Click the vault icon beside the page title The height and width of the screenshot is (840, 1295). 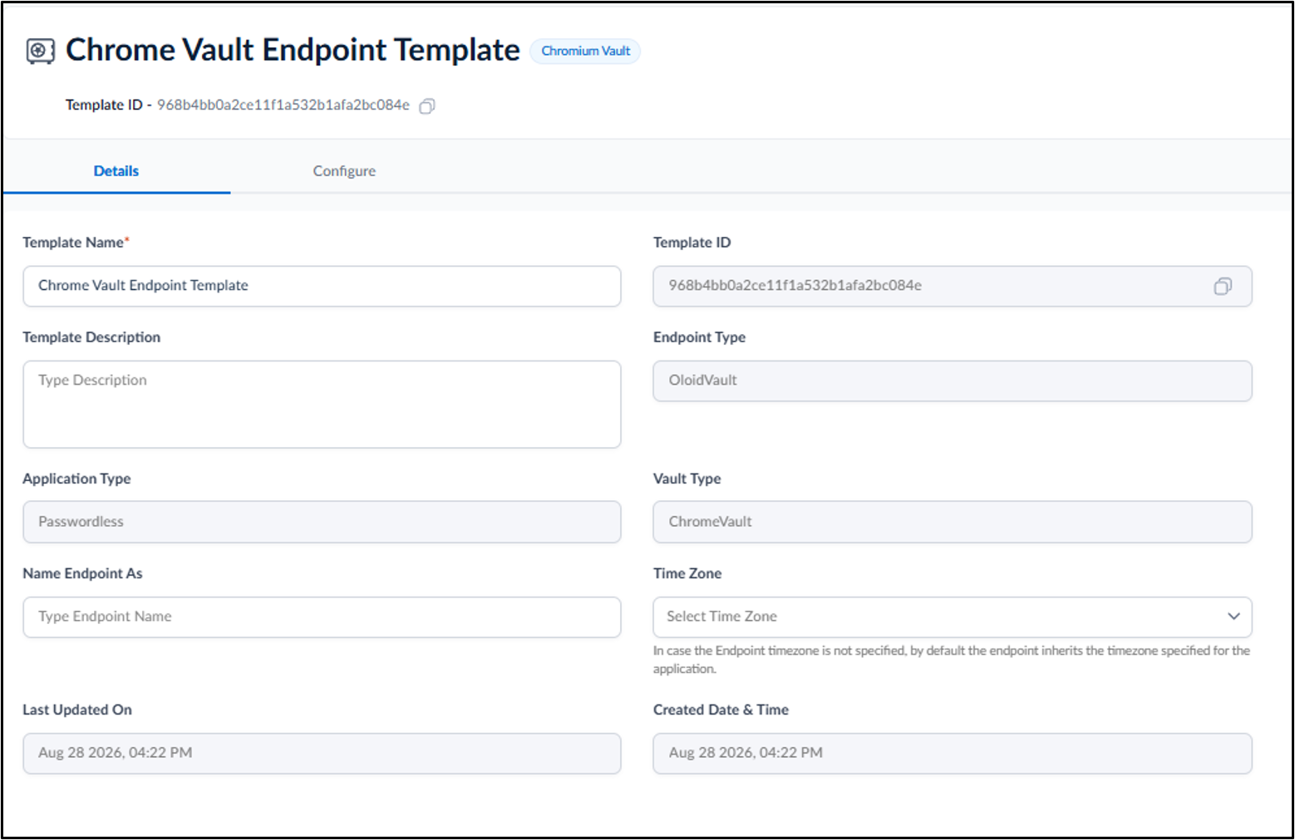[40, 51]
